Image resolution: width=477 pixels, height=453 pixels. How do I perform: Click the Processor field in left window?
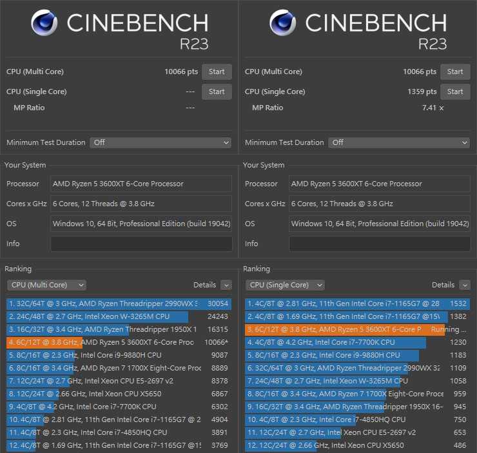(141, 184)
